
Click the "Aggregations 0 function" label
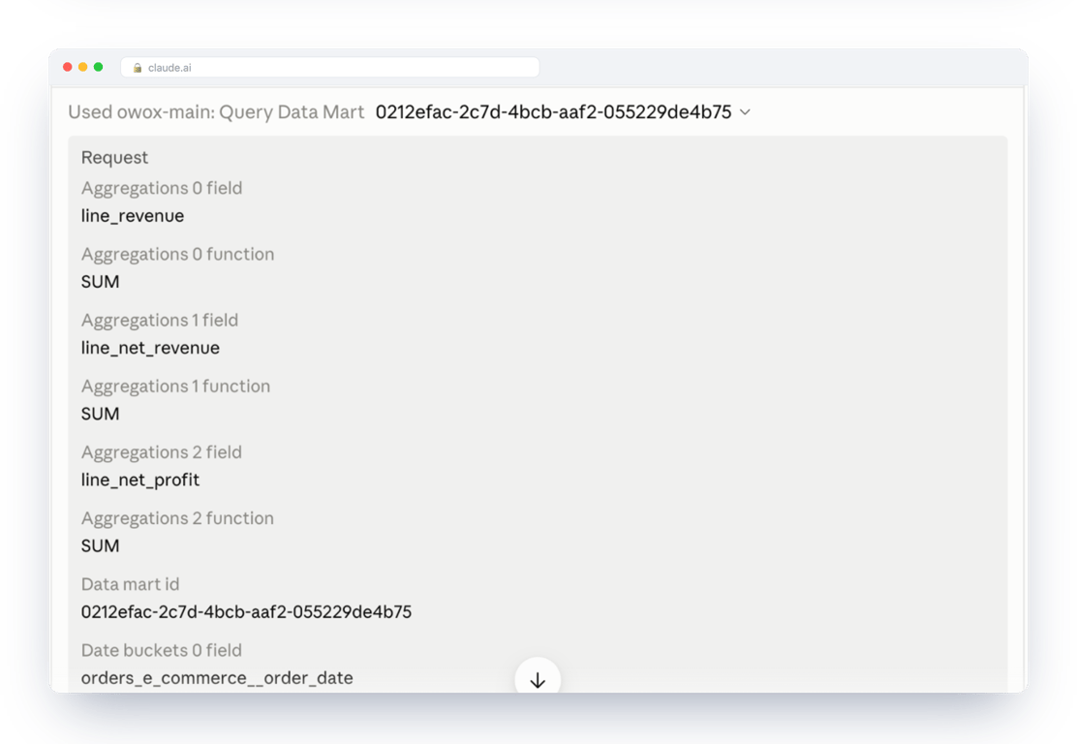pyautogui.click(x=178, y=254)
